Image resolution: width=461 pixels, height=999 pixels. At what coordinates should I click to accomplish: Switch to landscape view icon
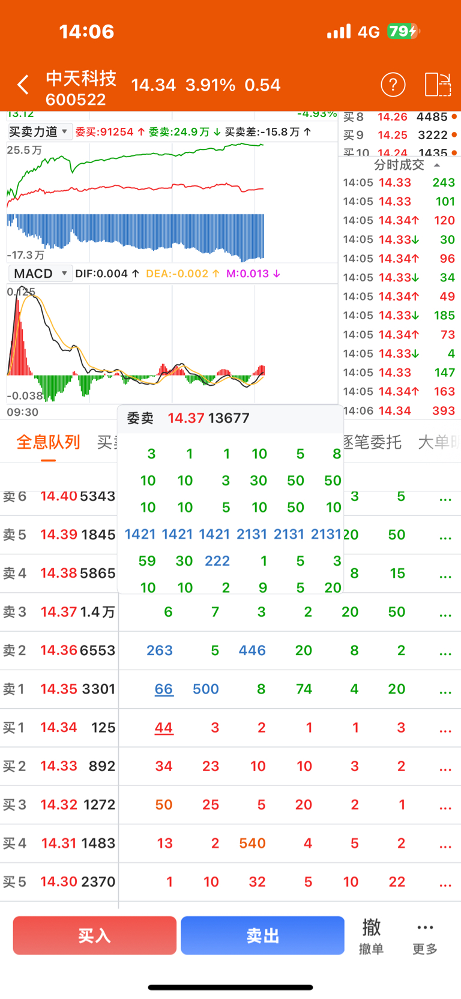pyautogui.click(x=438, y=85)
